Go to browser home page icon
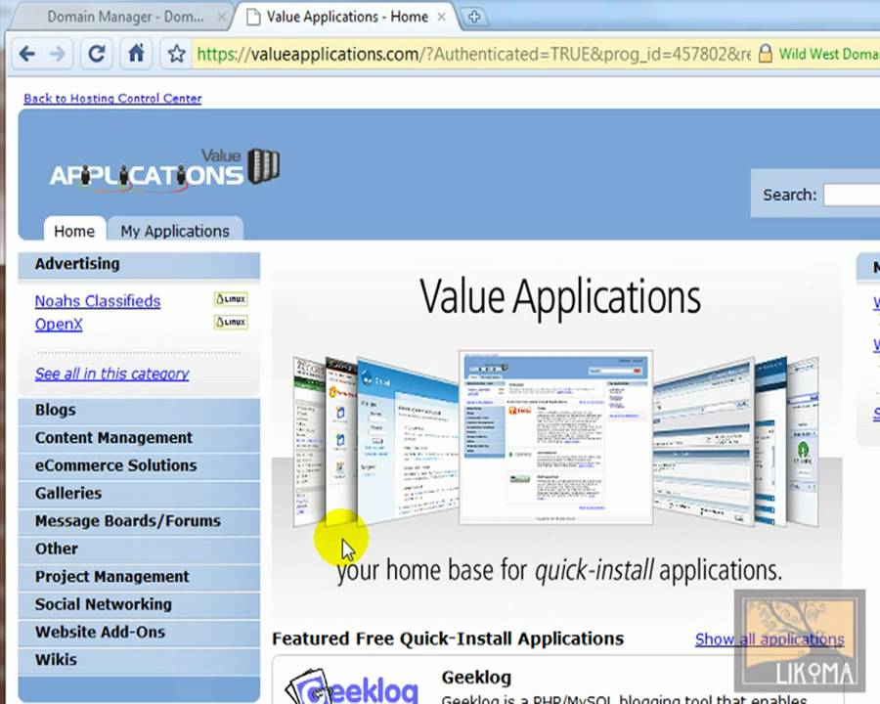880x704 pixels. pos(136,54)
